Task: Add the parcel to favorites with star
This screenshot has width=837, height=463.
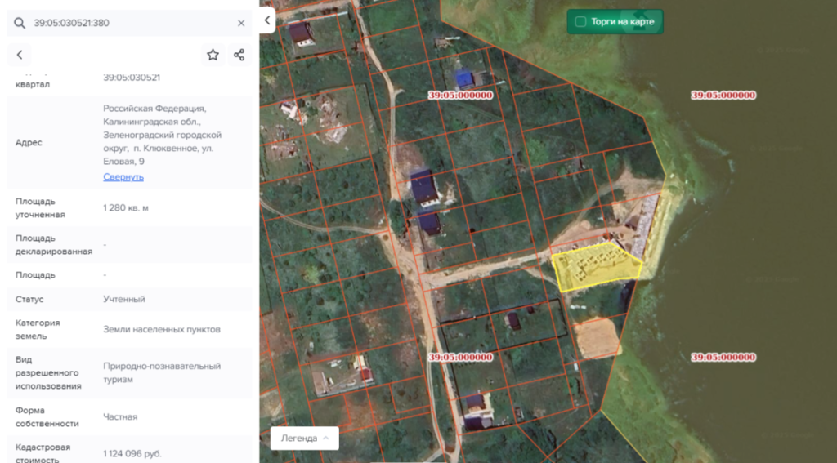Action: [213, 55]
